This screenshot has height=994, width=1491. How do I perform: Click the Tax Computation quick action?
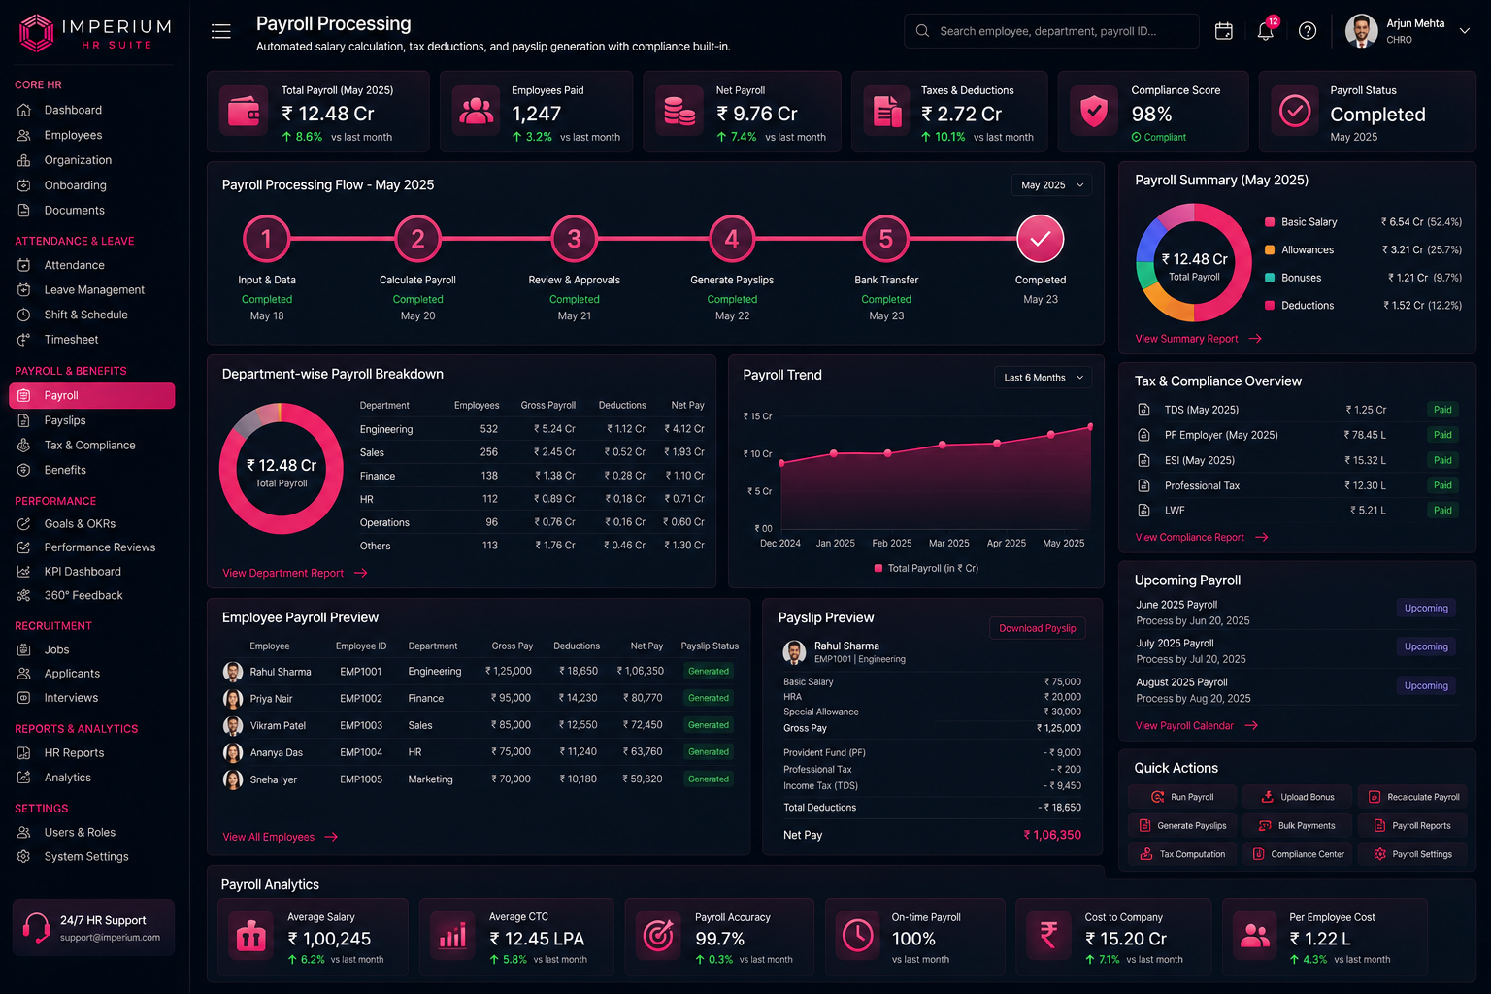tap(1183, 854)
